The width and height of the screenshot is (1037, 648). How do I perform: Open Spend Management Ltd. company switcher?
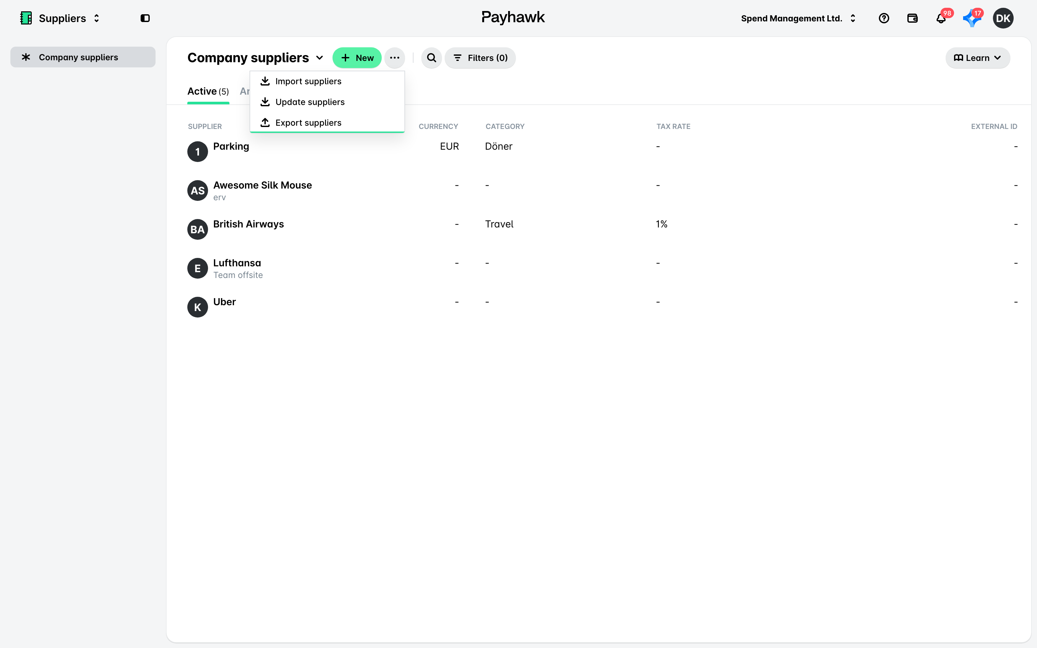pos(798,18)
